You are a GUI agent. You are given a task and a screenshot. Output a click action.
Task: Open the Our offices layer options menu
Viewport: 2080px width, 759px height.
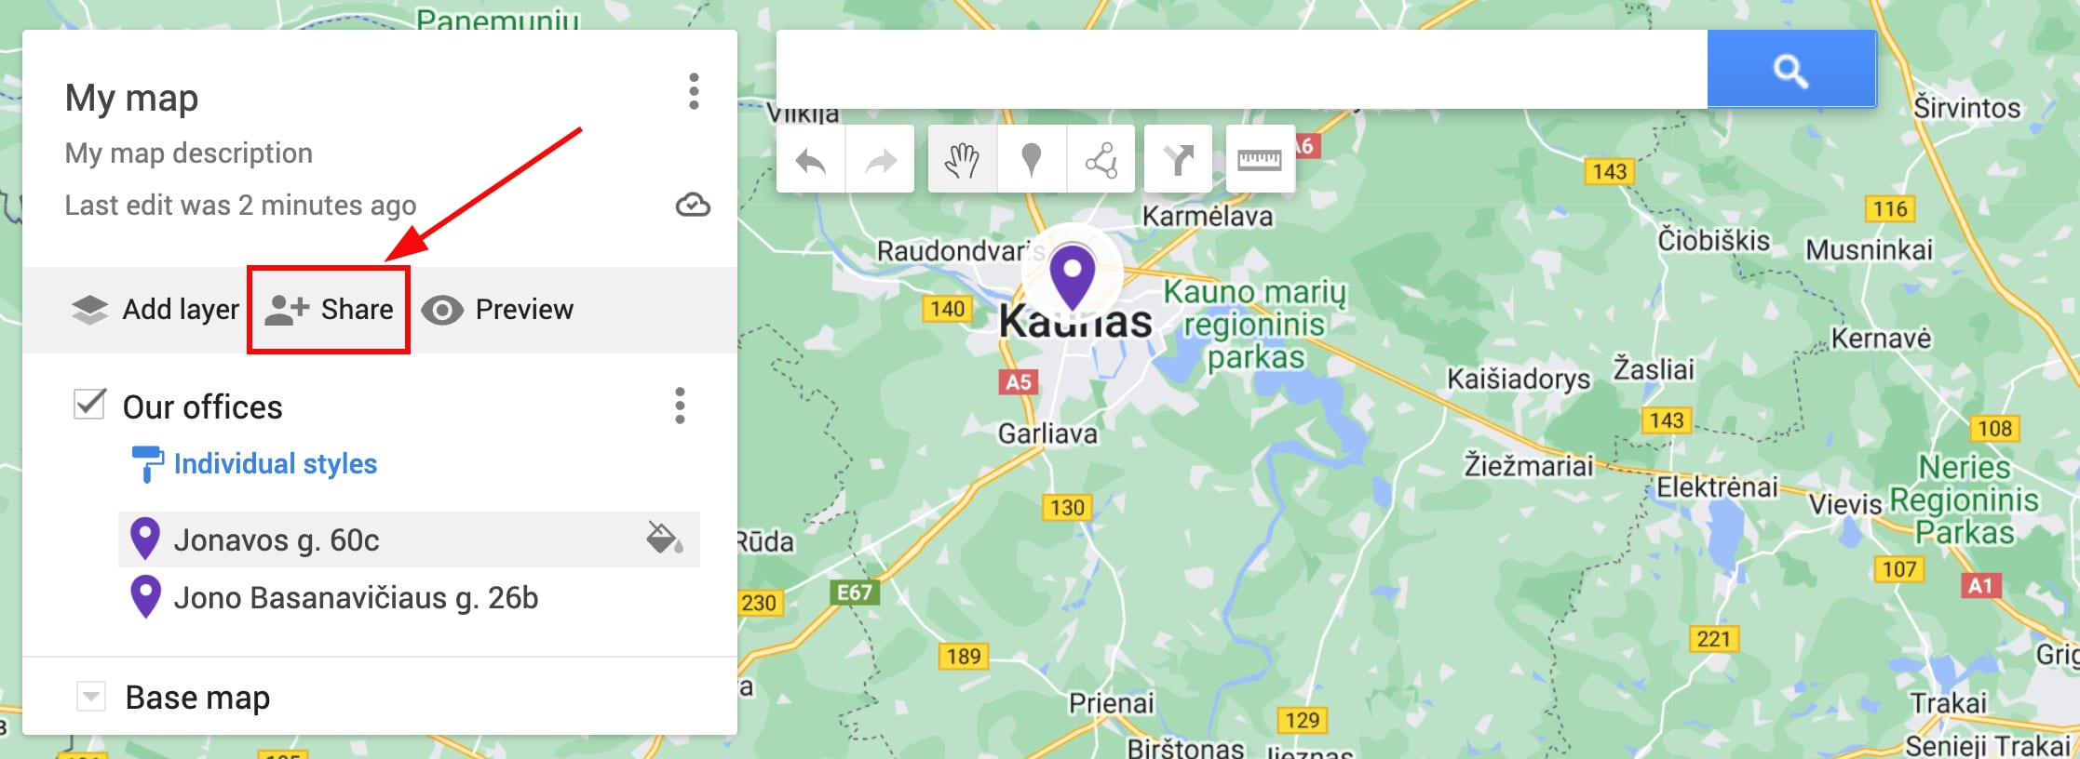click(x=680, y=406)
